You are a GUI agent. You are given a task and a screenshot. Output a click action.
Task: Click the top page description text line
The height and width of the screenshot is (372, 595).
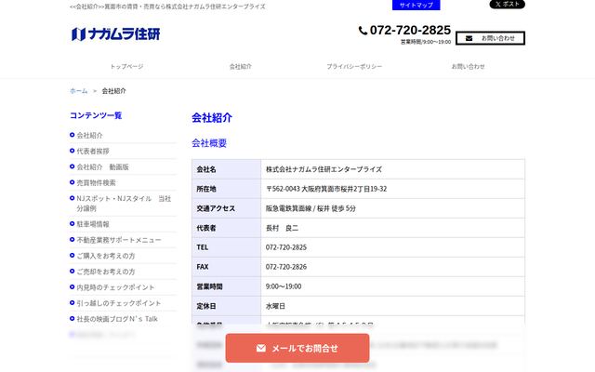click(x=167, y=7)
